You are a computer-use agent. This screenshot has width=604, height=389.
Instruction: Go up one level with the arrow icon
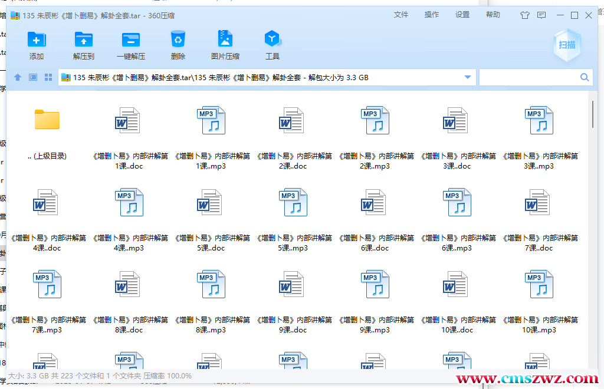point(18,77)
